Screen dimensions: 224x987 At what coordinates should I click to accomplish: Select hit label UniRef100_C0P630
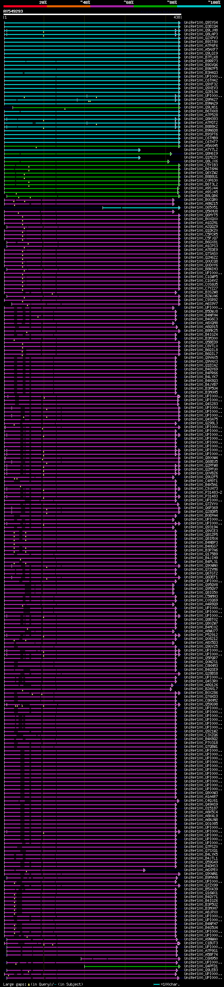[201, 180]
